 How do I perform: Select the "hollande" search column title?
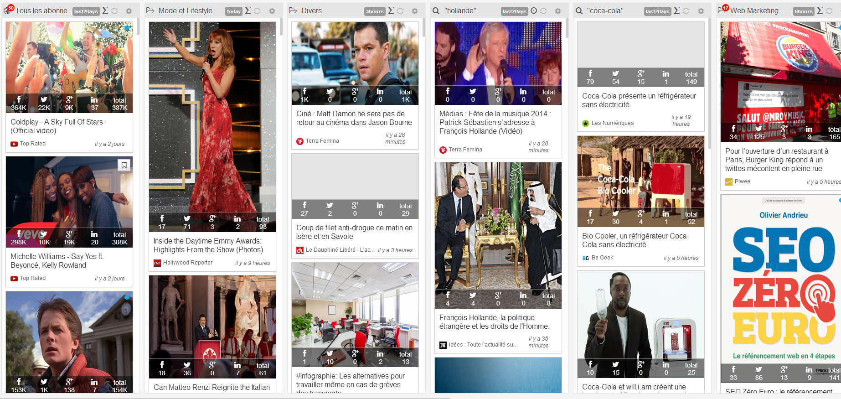point(460,10)
